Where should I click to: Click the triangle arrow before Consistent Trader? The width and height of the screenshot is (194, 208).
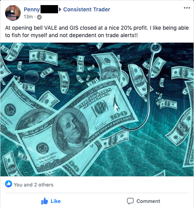click(x=60, y=9)
